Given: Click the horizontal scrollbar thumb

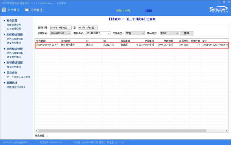Looking at the screenshot, I should click(122, 131).
